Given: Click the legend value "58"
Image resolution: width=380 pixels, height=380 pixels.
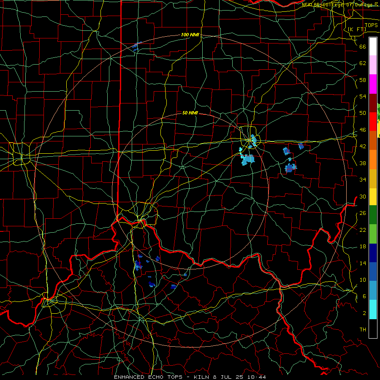Looking at the screenshot, I should [x=363, y=80].
